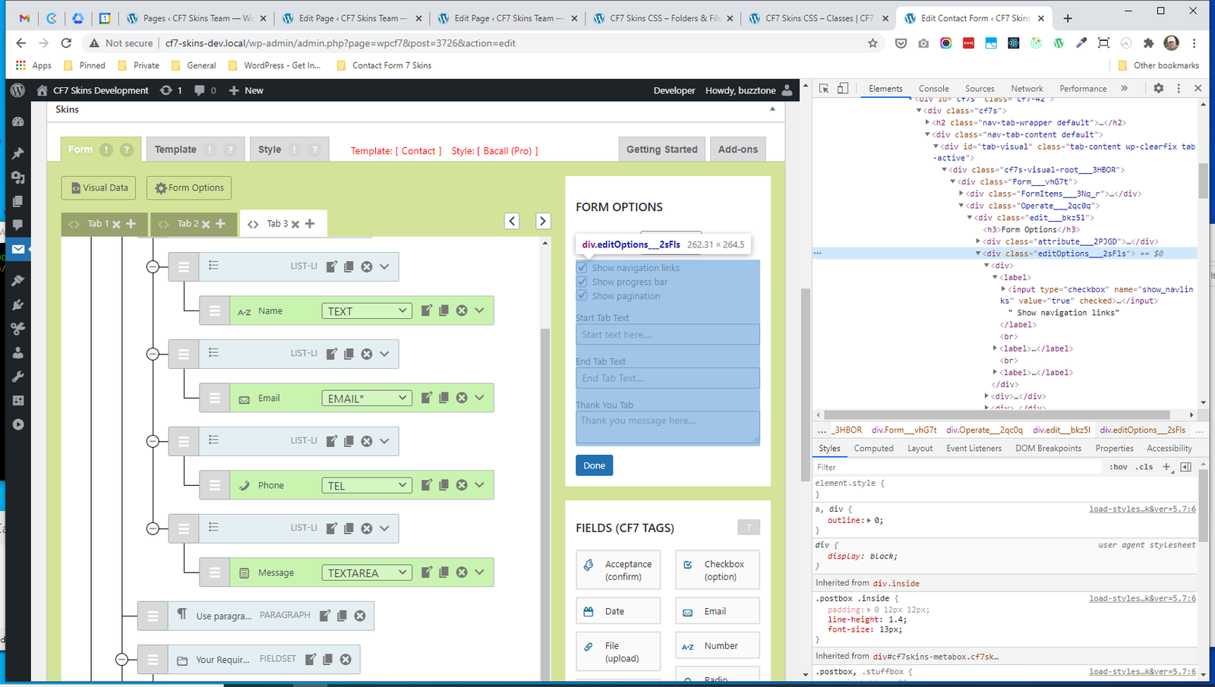
Task: Click the Visual Data button
Action: point(99,188)
